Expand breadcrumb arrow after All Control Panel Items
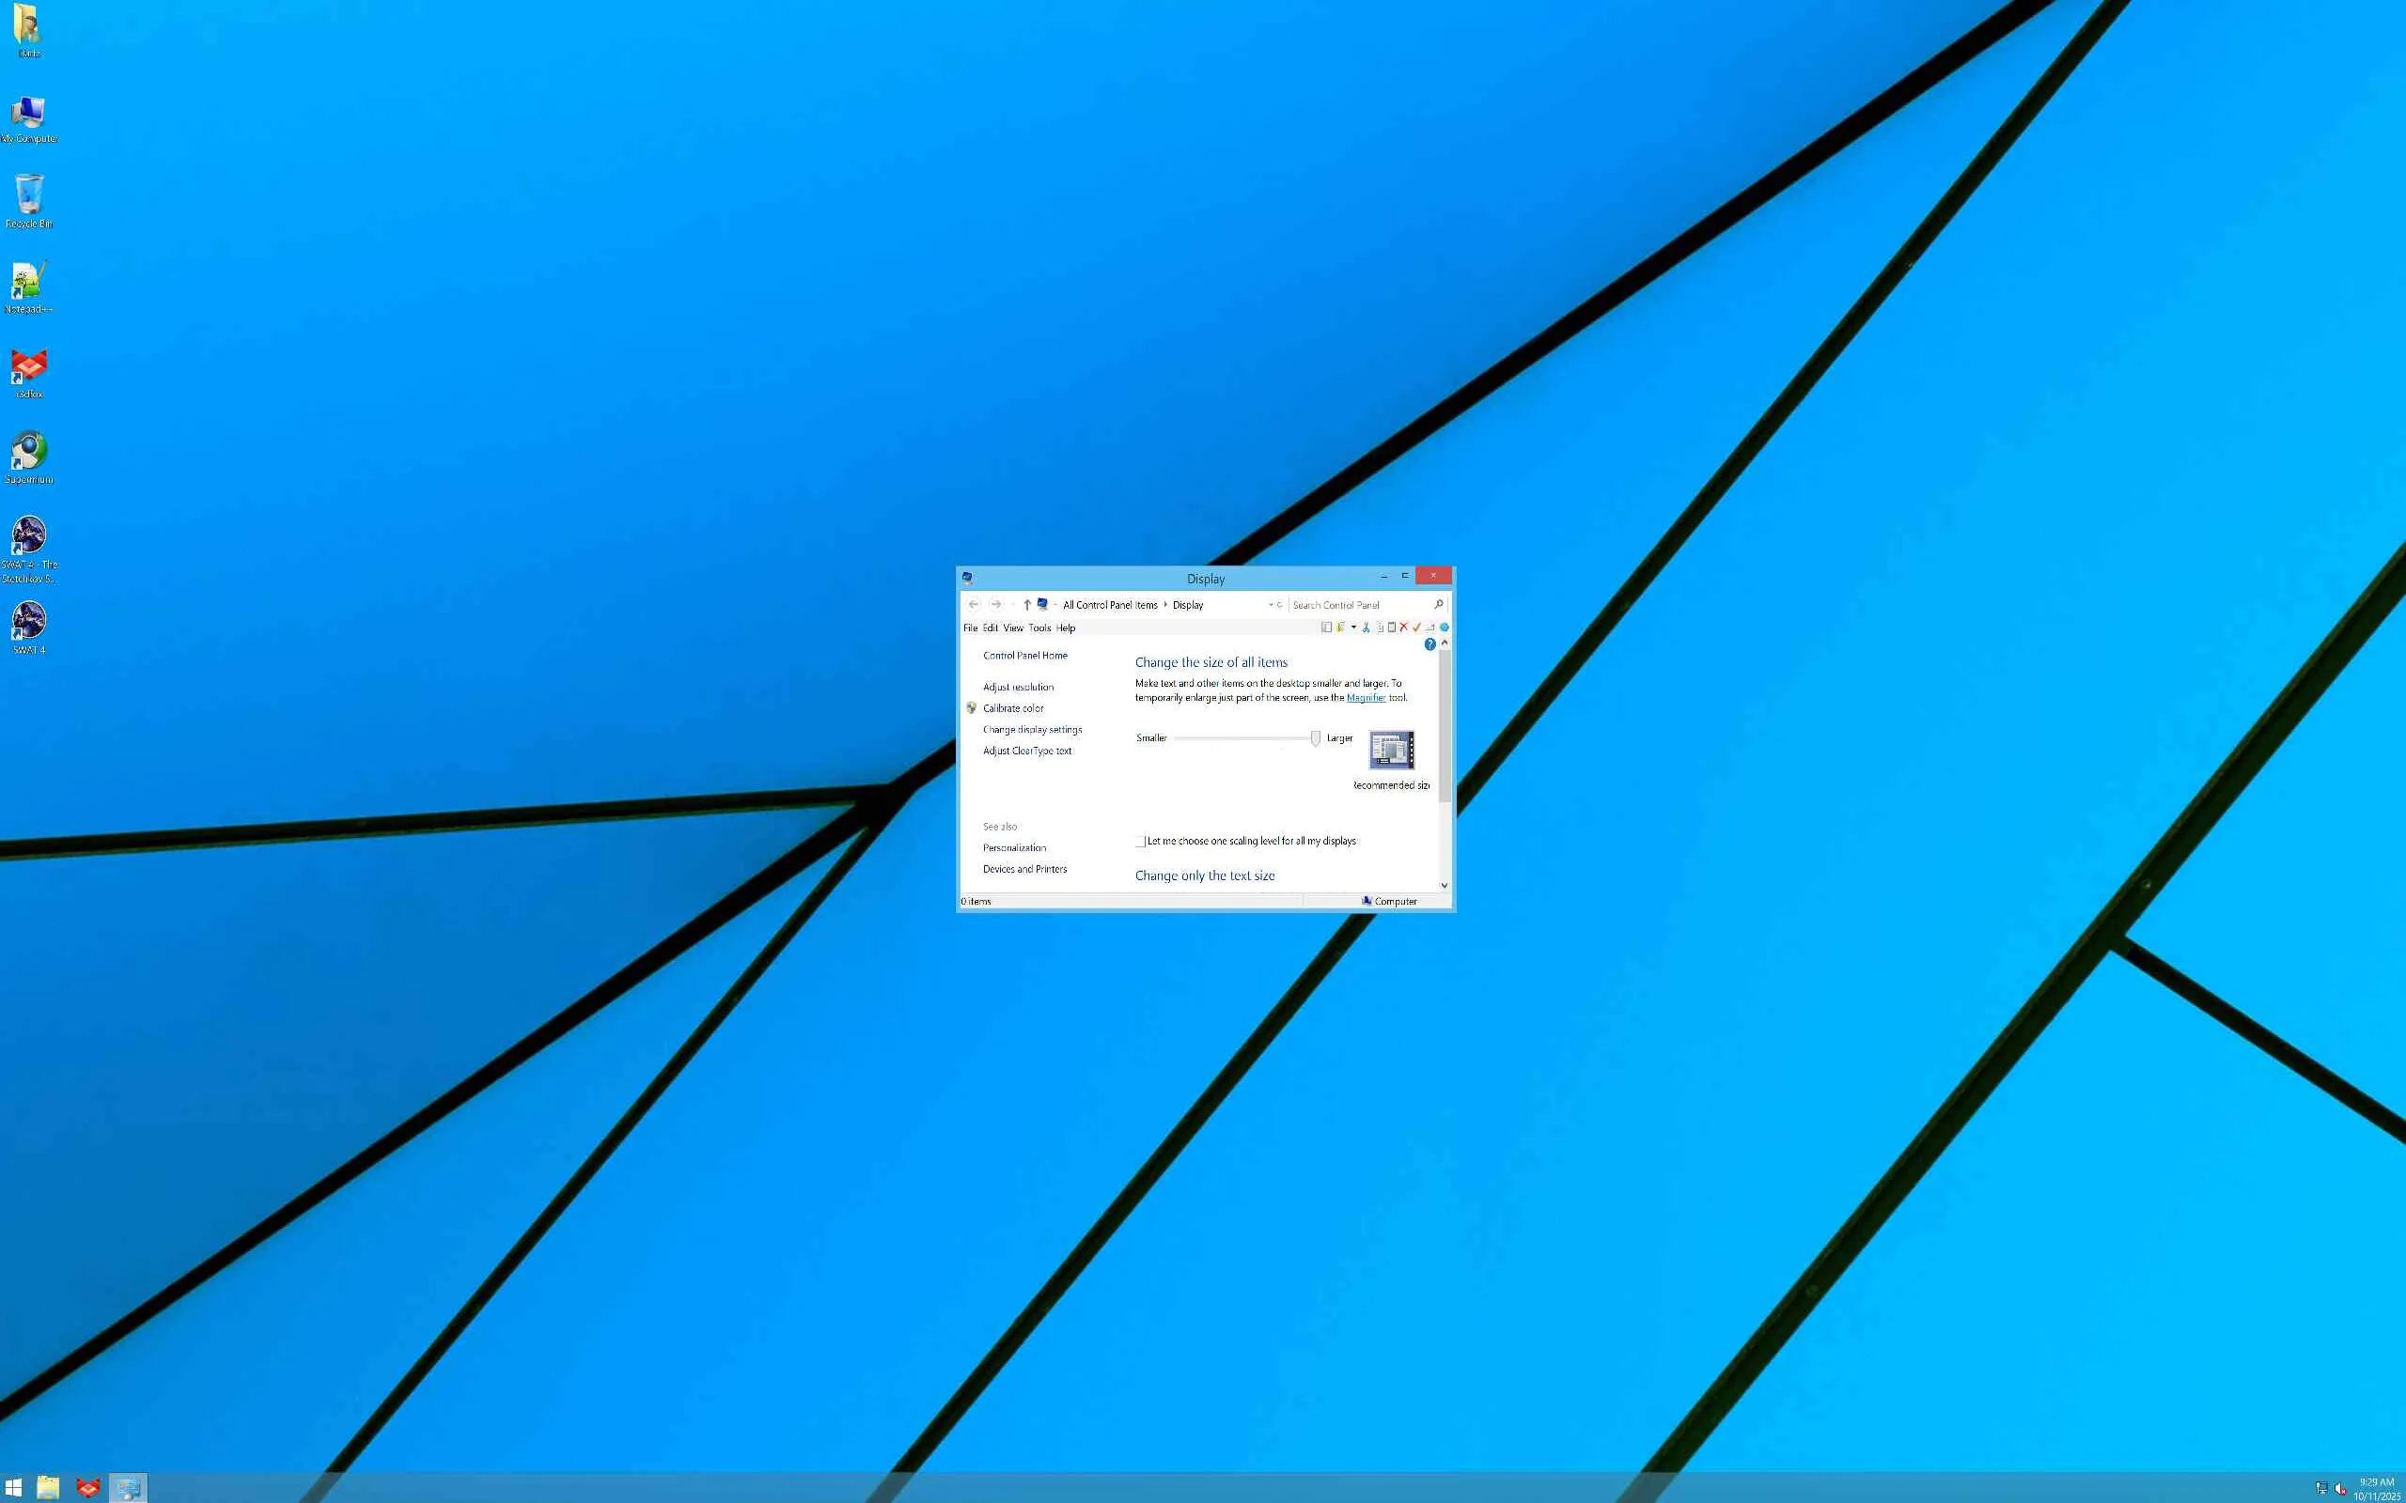Image resolution: width=2406 pixels, height=1503 pixels. pyautogui.click(x=1165, y=604)
